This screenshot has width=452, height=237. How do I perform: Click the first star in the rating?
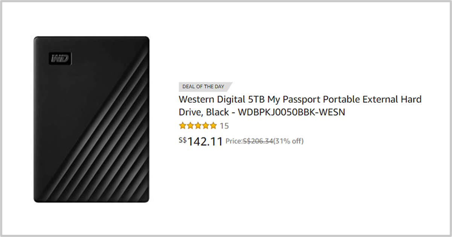point(183,126)
